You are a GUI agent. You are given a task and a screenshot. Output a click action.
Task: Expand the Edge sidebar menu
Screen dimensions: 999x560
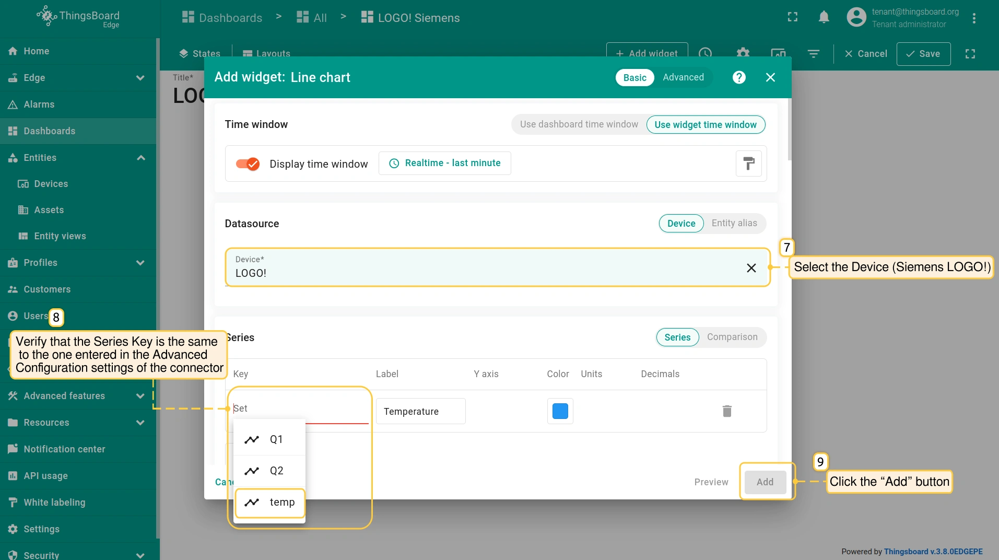pos(140,78)
